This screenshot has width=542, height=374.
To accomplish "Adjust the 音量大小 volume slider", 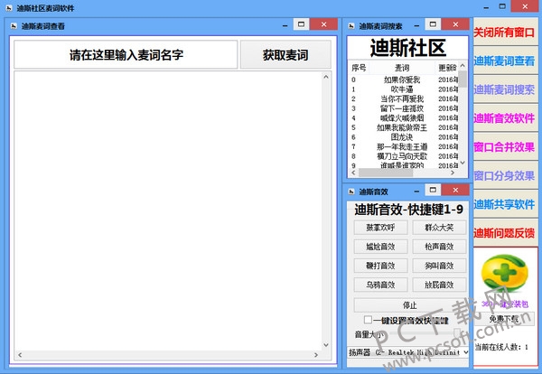I will pos(456,334).
